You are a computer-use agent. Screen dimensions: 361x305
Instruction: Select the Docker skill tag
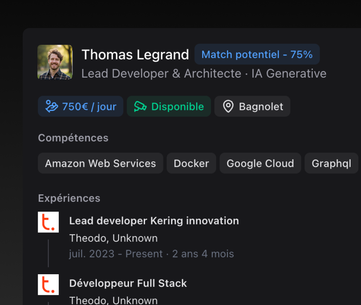point(191,164)
